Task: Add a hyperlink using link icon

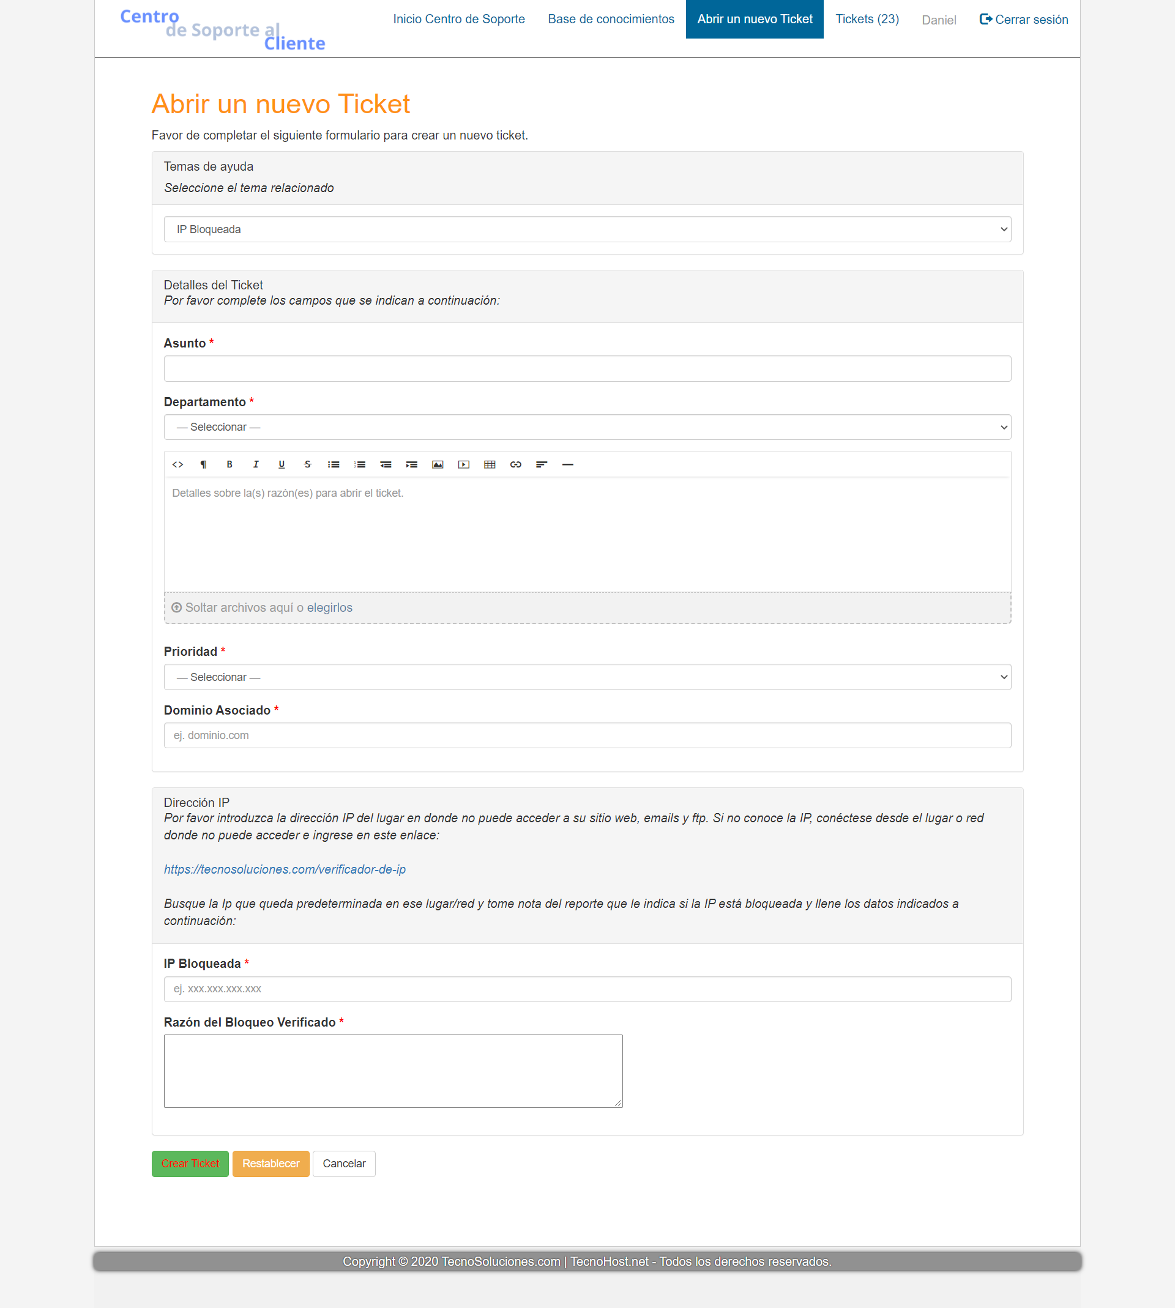Action: click(x=515, y=464)
